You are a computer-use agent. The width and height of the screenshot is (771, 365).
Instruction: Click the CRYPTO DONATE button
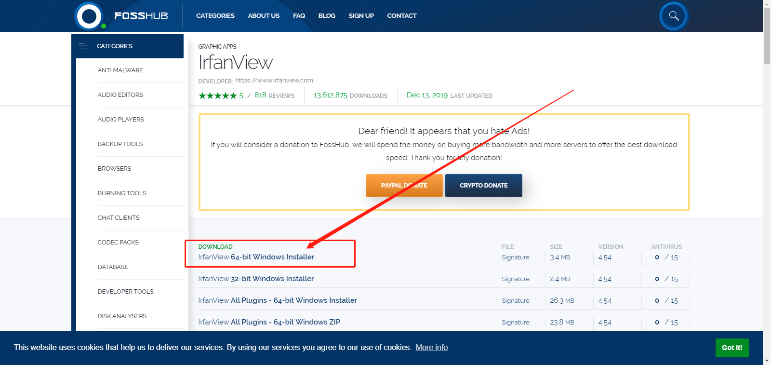click(484, 186)
